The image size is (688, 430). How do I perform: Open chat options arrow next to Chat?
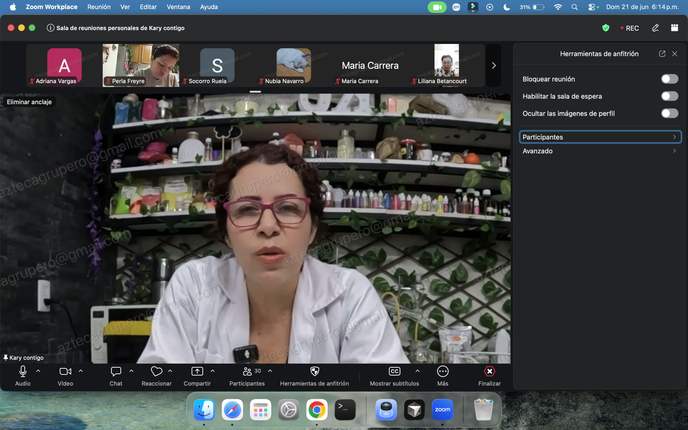(131, 371)
